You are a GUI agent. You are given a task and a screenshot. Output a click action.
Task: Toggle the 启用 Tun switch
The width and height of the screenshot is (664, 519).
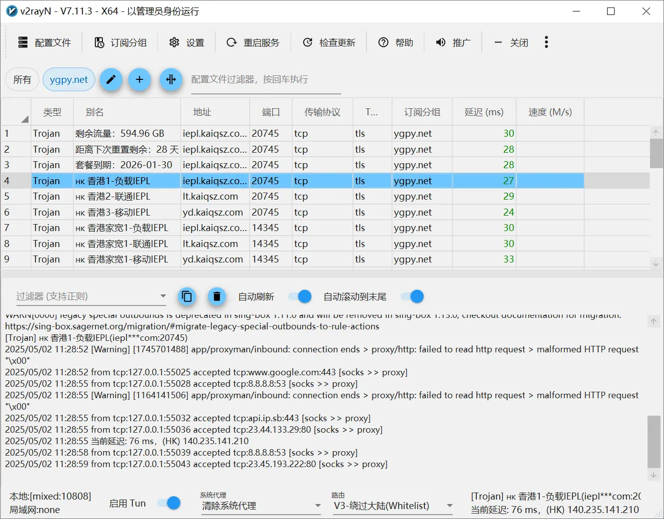(169, 503)
